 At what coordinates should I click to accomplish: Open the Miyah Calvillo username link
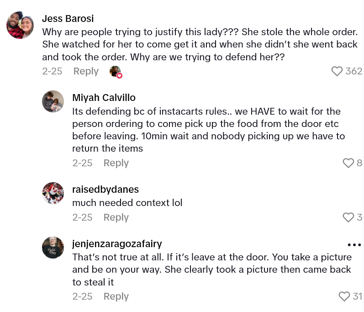[x=104, y=98]
